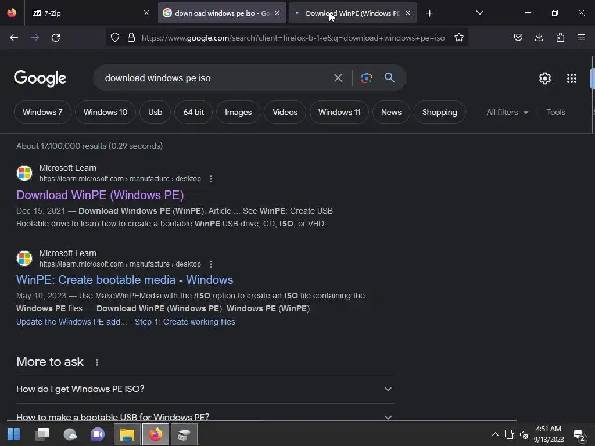List all open tabs
Screen dimensions: 595x446
479,13
